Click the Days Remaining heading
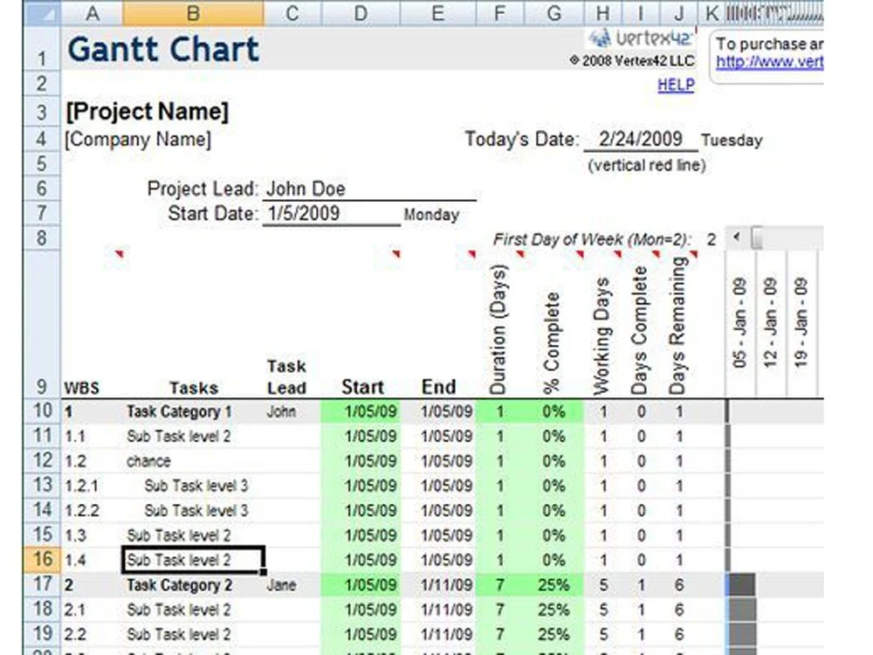 tap(678, 326)
